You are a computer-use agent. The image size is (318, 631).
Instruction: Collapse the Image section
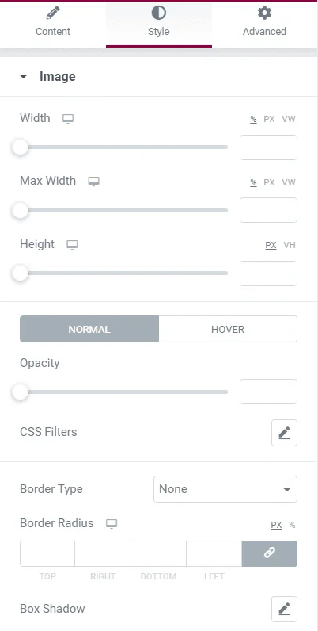(23, 76)
